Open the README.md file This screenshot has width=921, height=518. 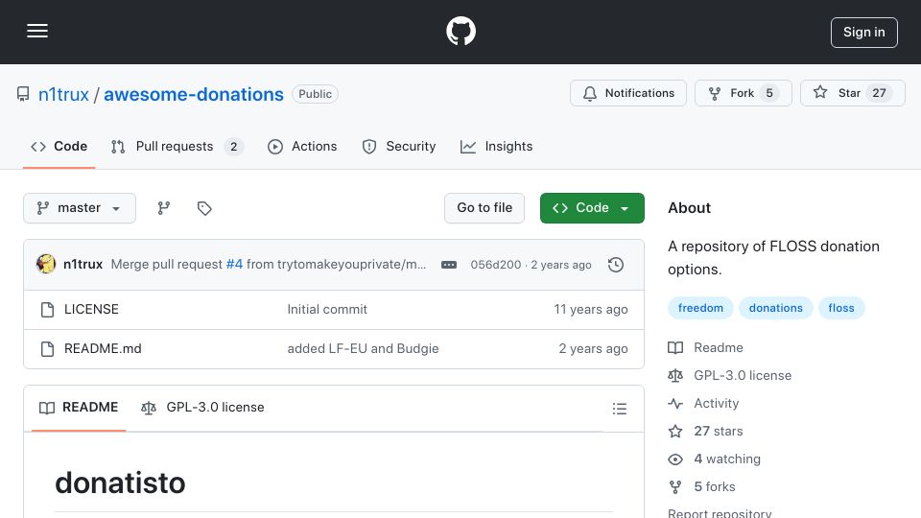coord(103,349)
